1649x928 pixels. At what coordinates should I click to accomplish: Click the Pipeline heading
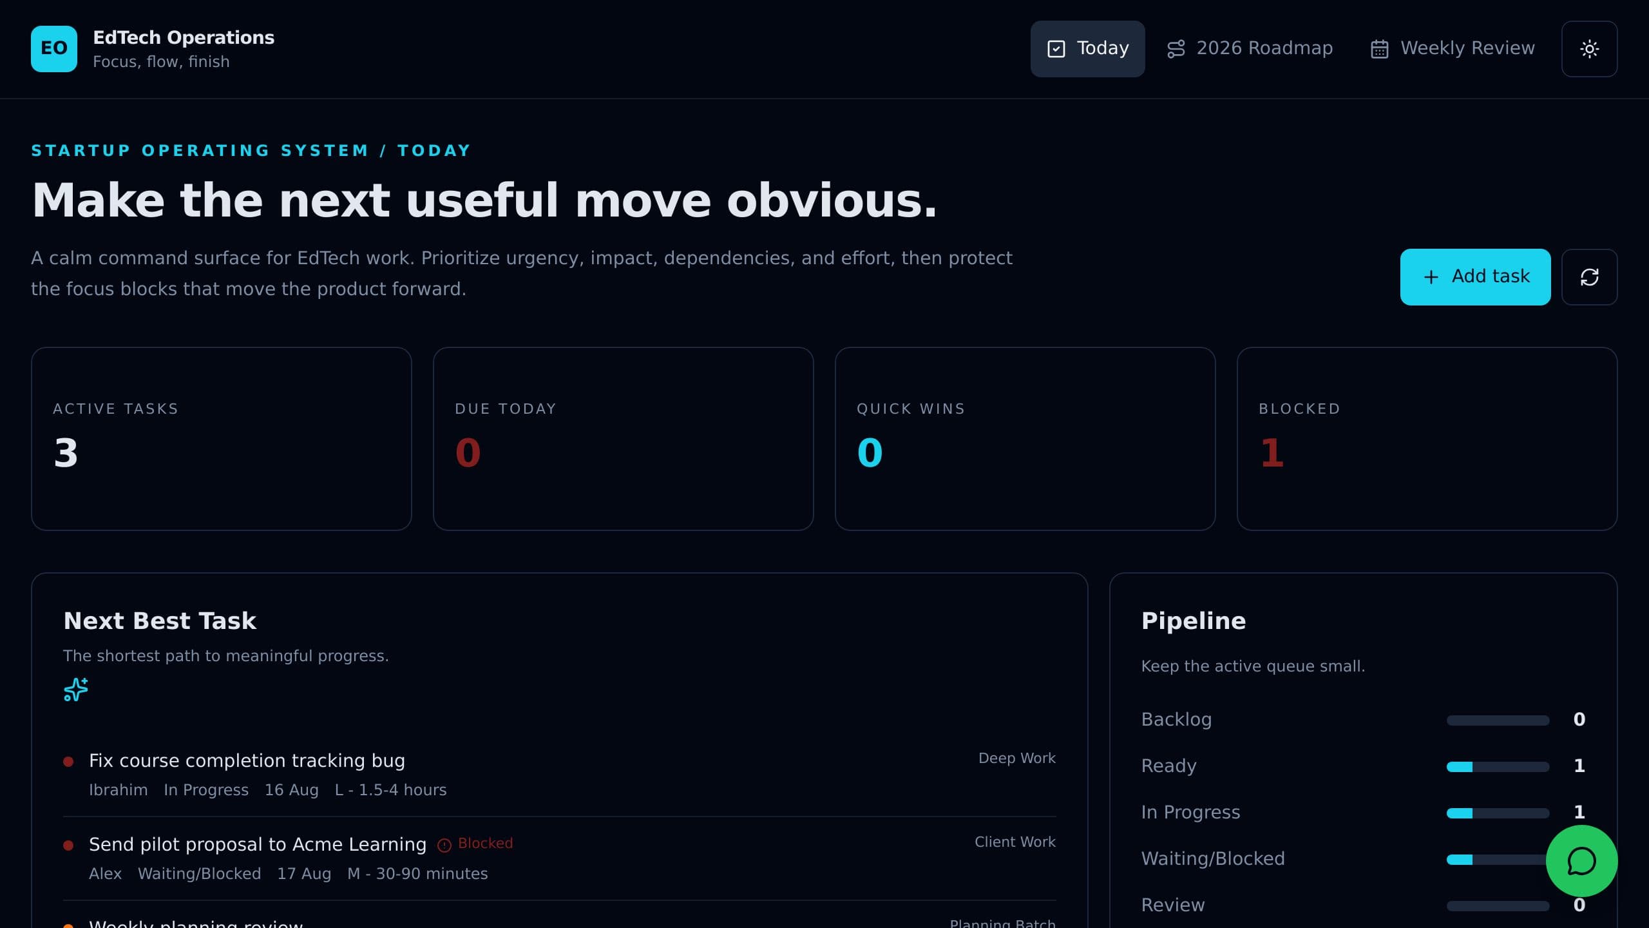point(1194,621)
